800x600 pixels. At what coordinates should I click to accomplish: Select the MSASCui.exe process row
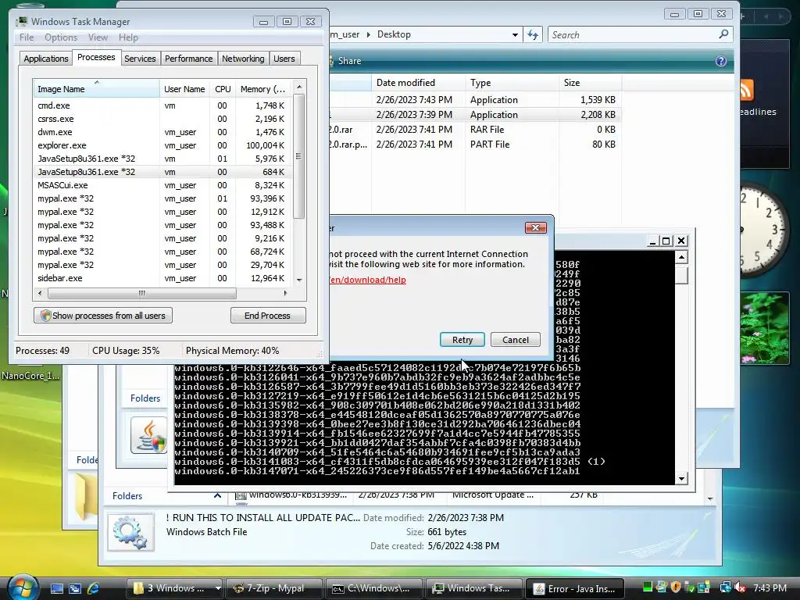[162, 185]
